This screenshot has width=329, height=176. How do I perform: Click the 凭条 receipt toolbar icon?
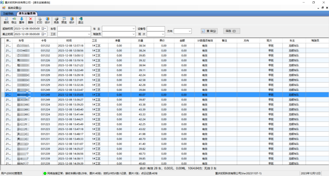click(56, 20)
